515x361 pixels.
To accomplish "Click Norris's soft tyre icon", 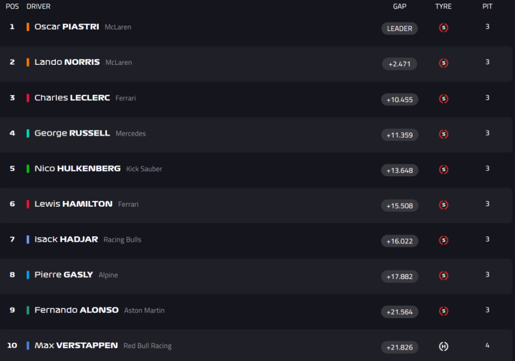I will pos(444,63).
